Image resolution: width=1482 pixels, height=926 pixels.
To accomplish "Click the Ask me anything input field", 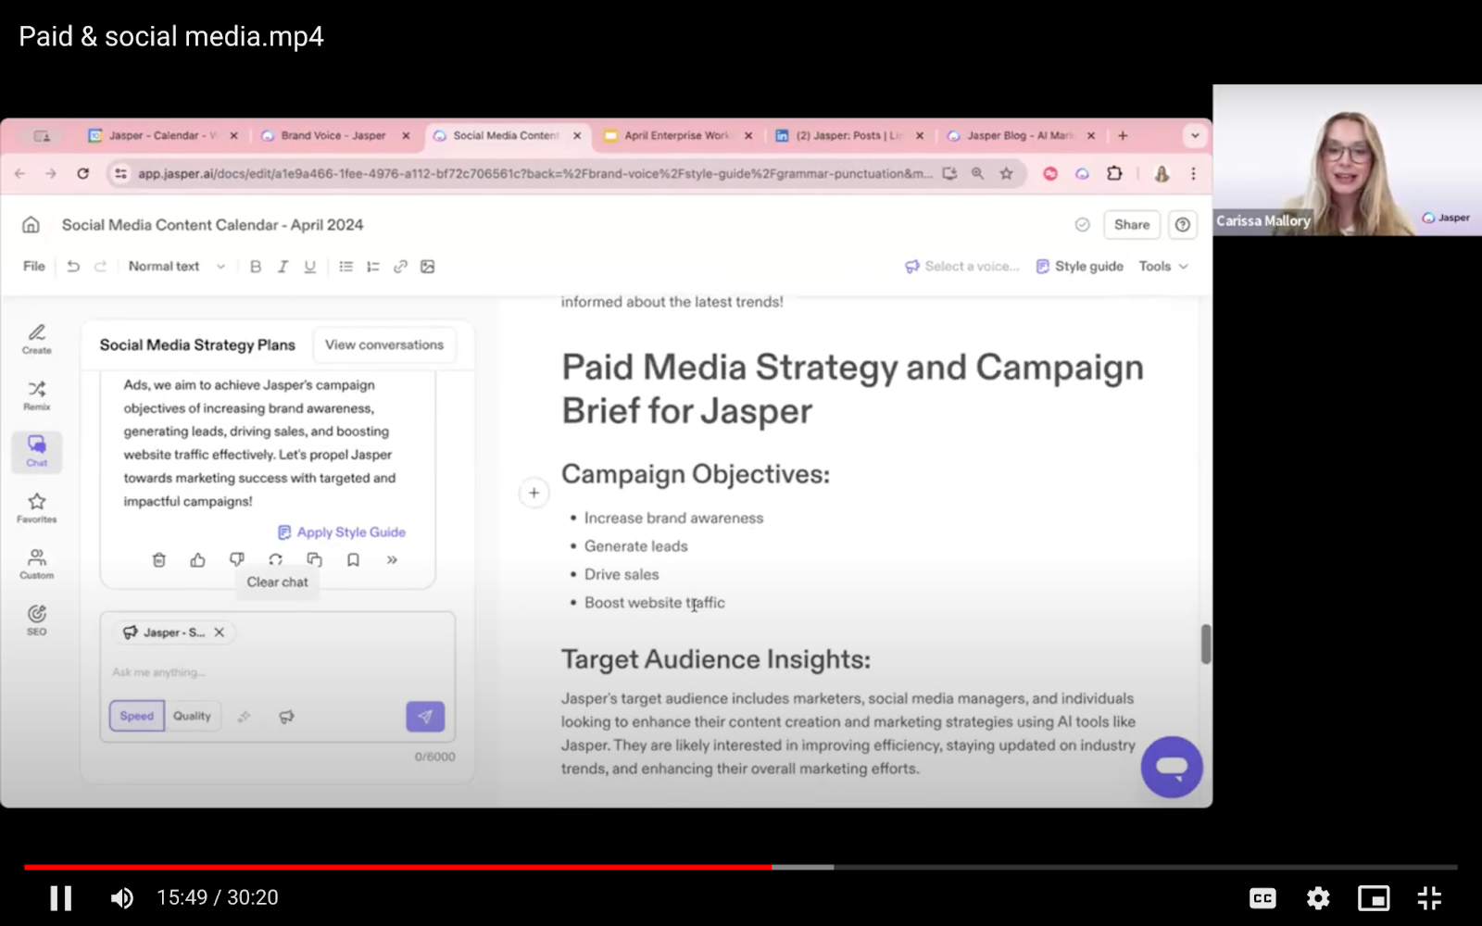I will click(x=277, y=672).
